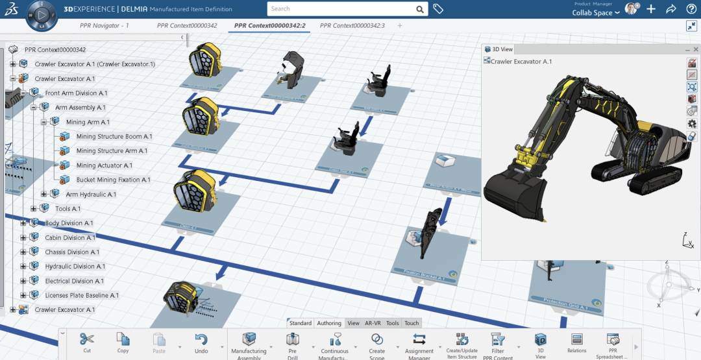This screenshot has height=360, width=701.
Task: Click the Cut scissors icon
Action: pos(87,339)
